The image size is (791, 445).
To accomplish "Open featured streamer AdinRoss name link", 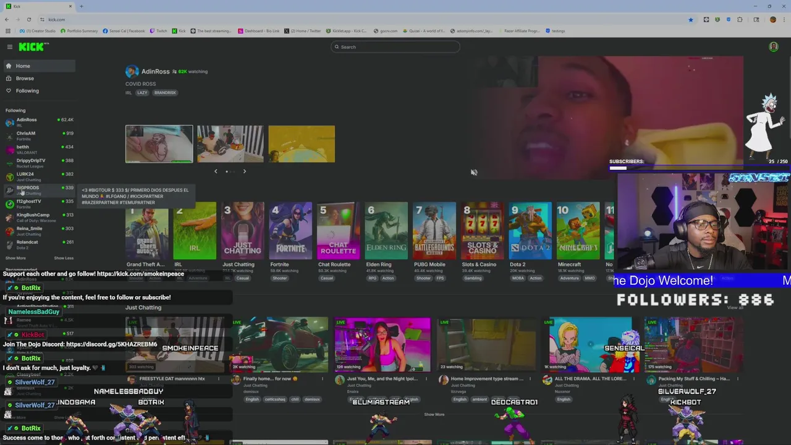I will 155,72.
